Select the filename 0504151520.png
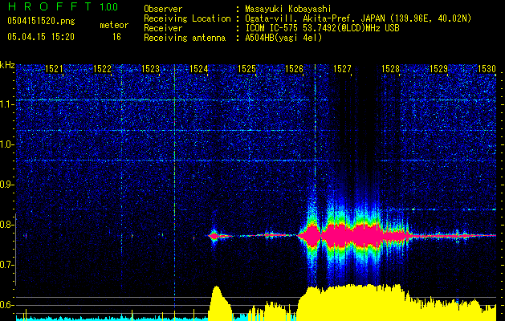 [41, 21]
